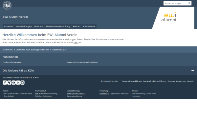Viewport: 197px width, 123px height.
Task: Open the Barrierefreiheitserklärung footer link
Action: (x=155, y=81)
